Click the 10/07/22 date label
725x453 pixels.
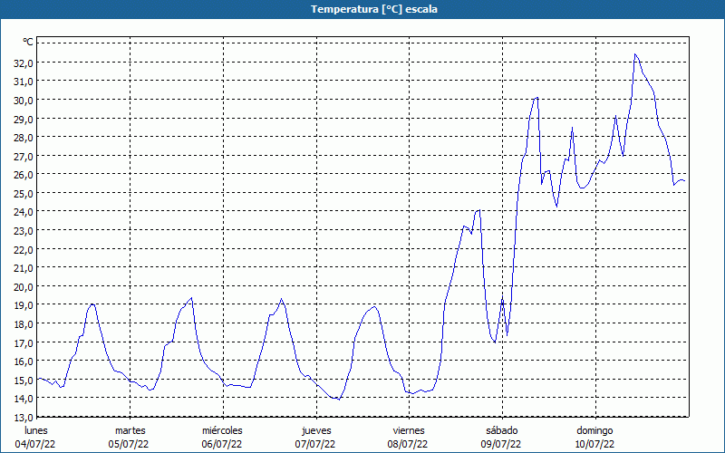595,444
